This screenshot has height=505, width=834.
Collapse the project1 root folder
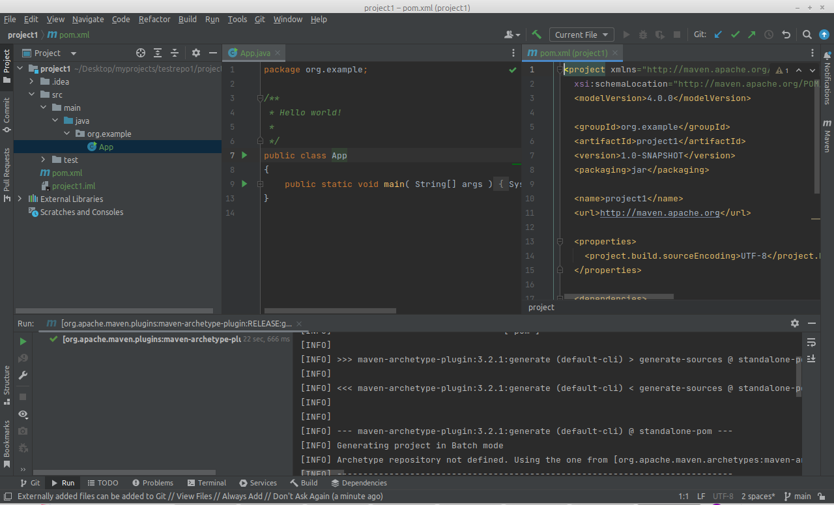pyautogui.click(x=20, y=68)
